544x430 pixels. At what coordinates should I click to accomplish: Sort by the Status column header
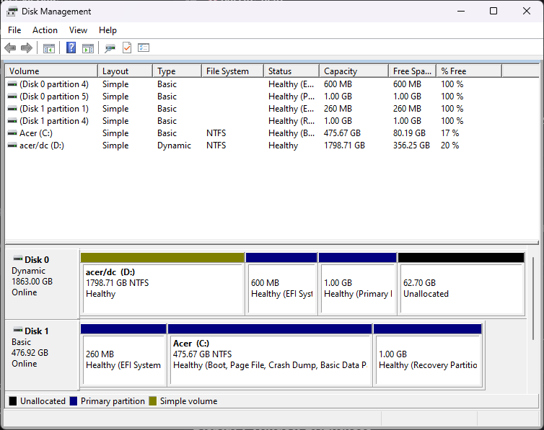(291, 71)
